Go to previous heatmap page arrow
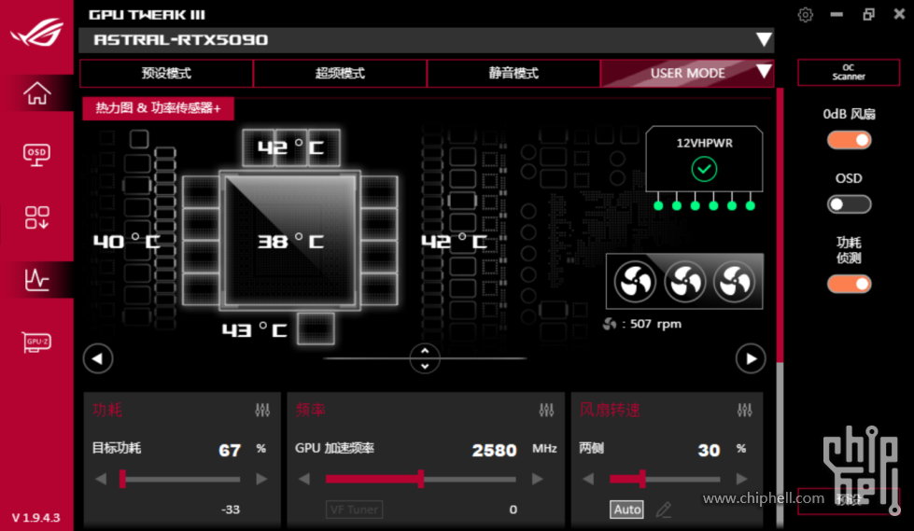This screenshot has width=914, height=531. coord(98,358)
